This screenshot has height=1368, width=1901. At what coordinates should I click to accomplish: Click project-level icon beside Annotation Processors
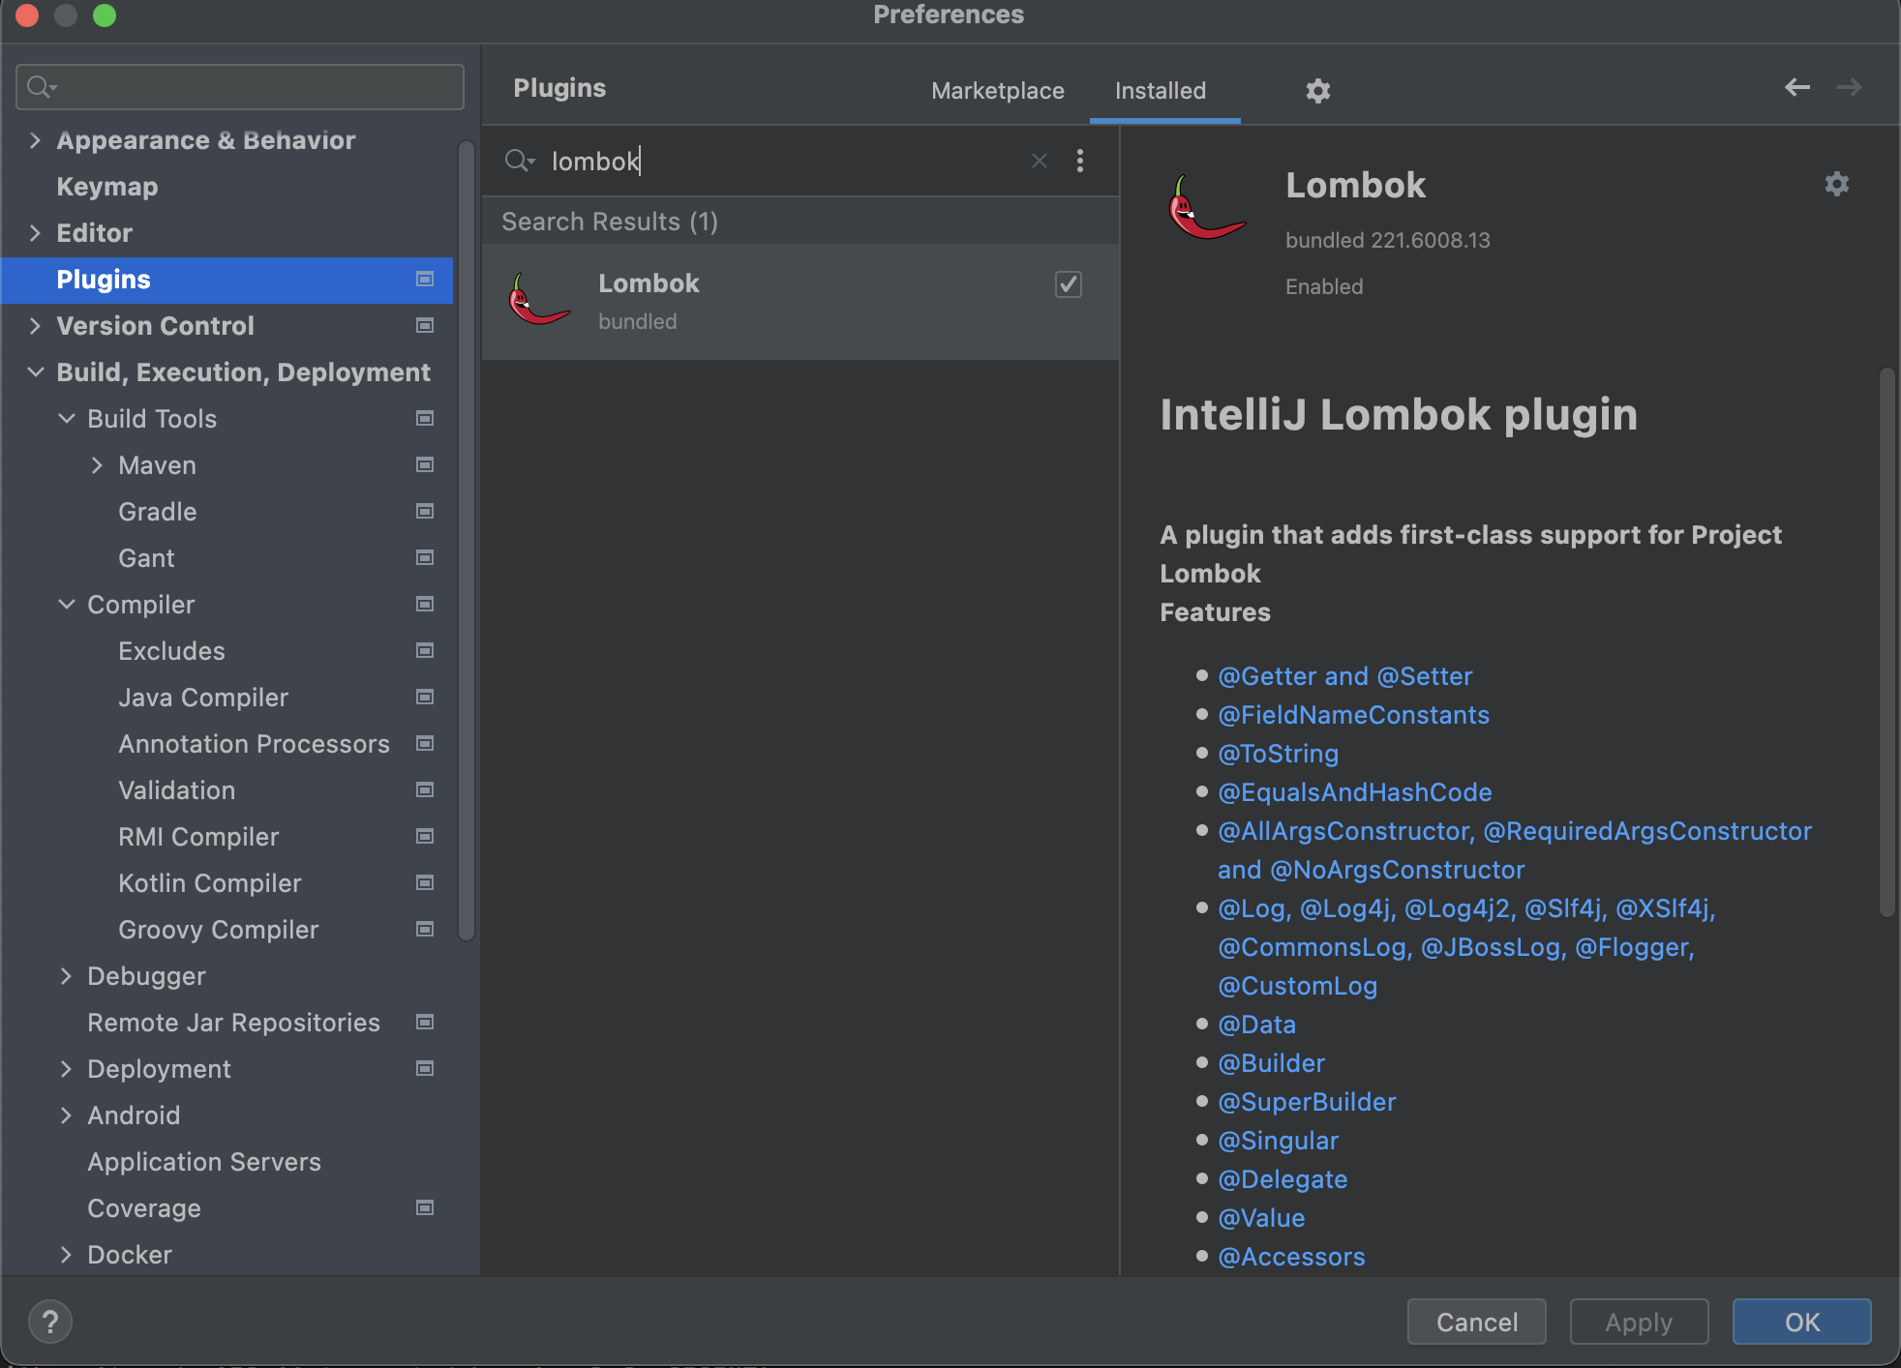coord(424,744)
